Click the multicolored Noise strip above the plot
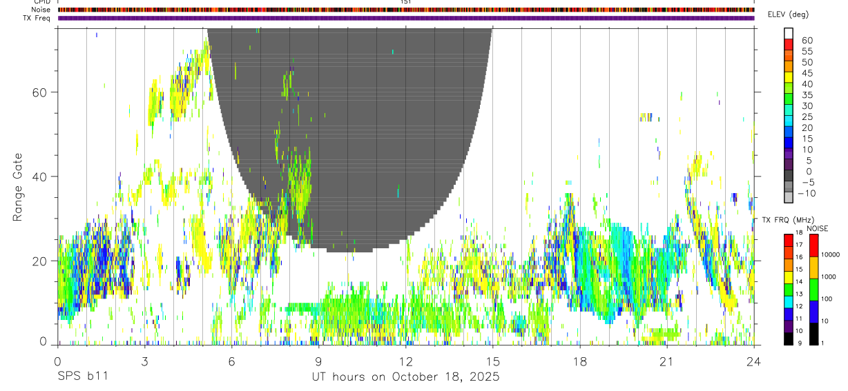The image size is (848, 391). [x=405, y=10]
